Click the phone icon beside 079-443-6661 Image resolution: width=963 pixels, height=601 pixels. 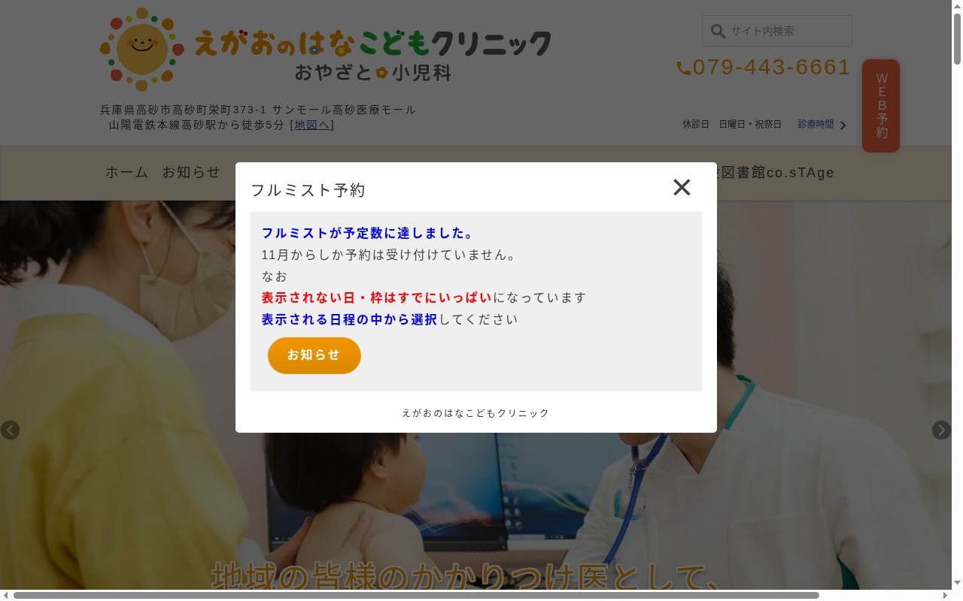click(683, 68)
